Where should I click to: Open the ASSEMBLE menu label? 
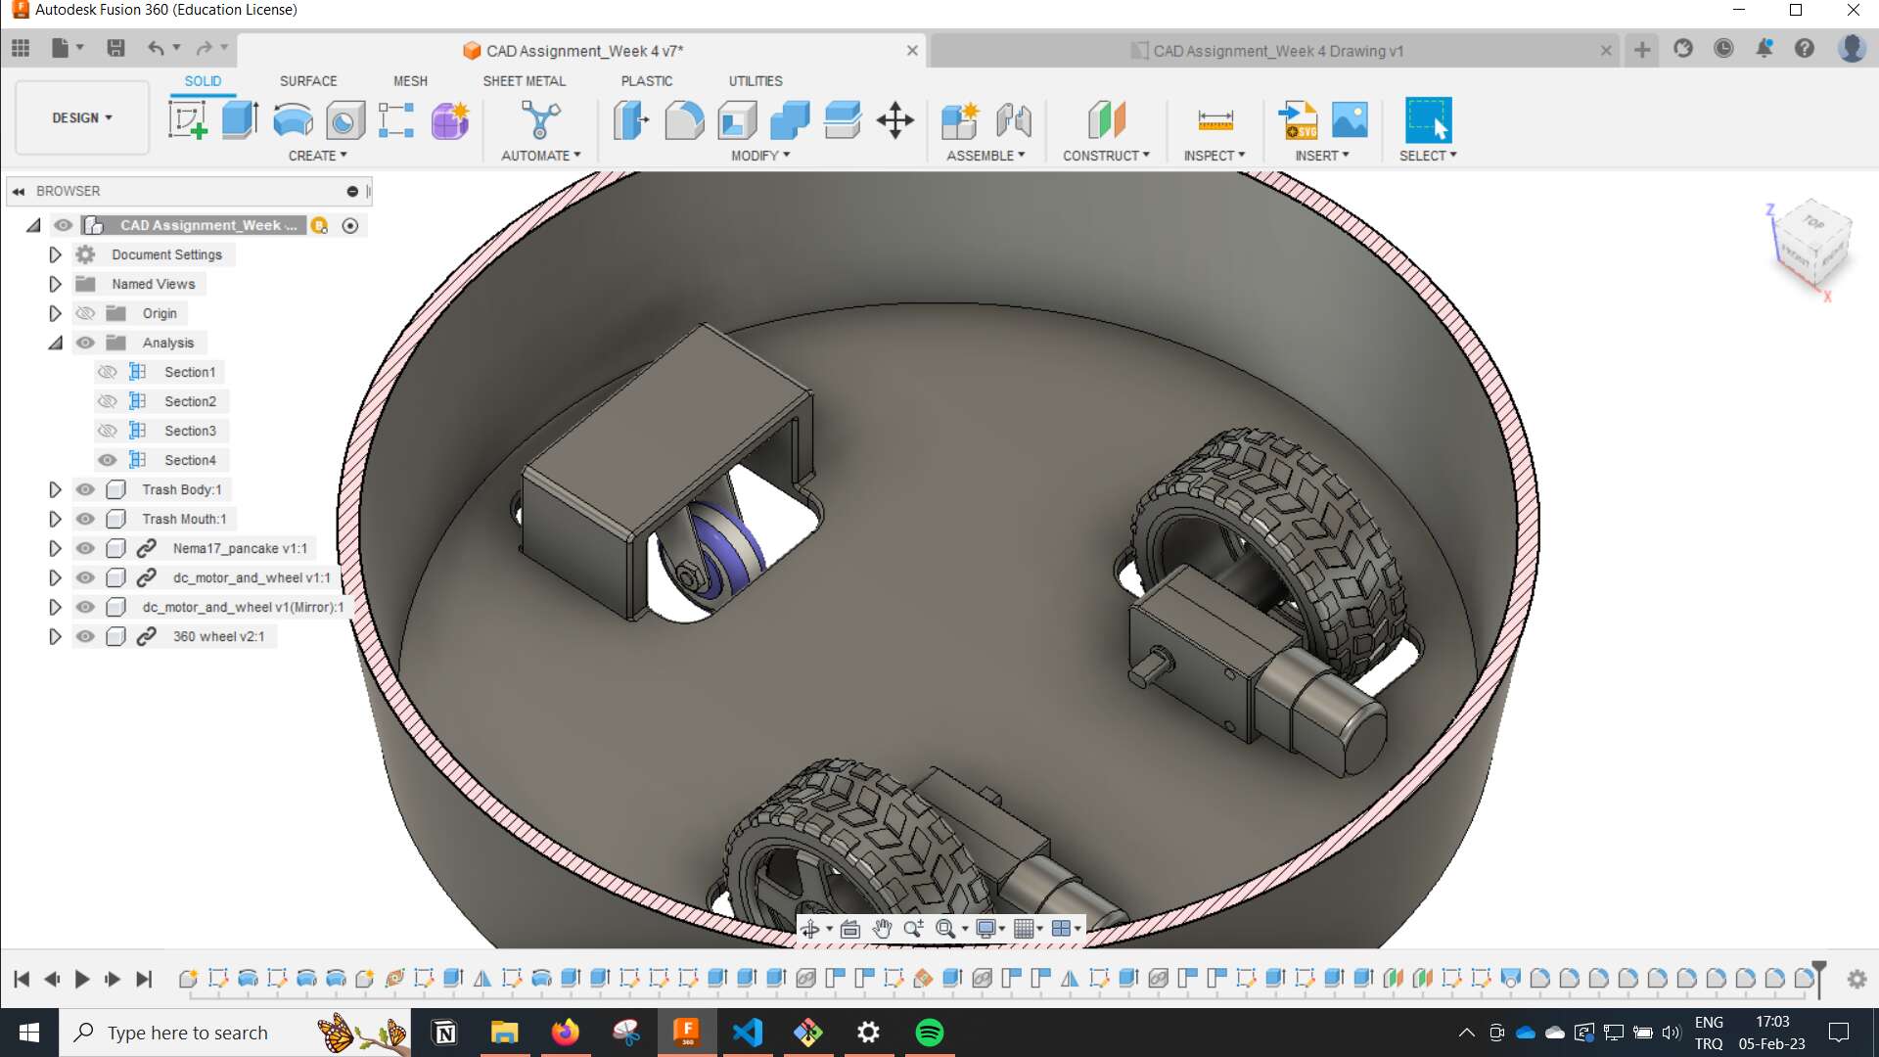pyautogui.click(x=985, y=156)
